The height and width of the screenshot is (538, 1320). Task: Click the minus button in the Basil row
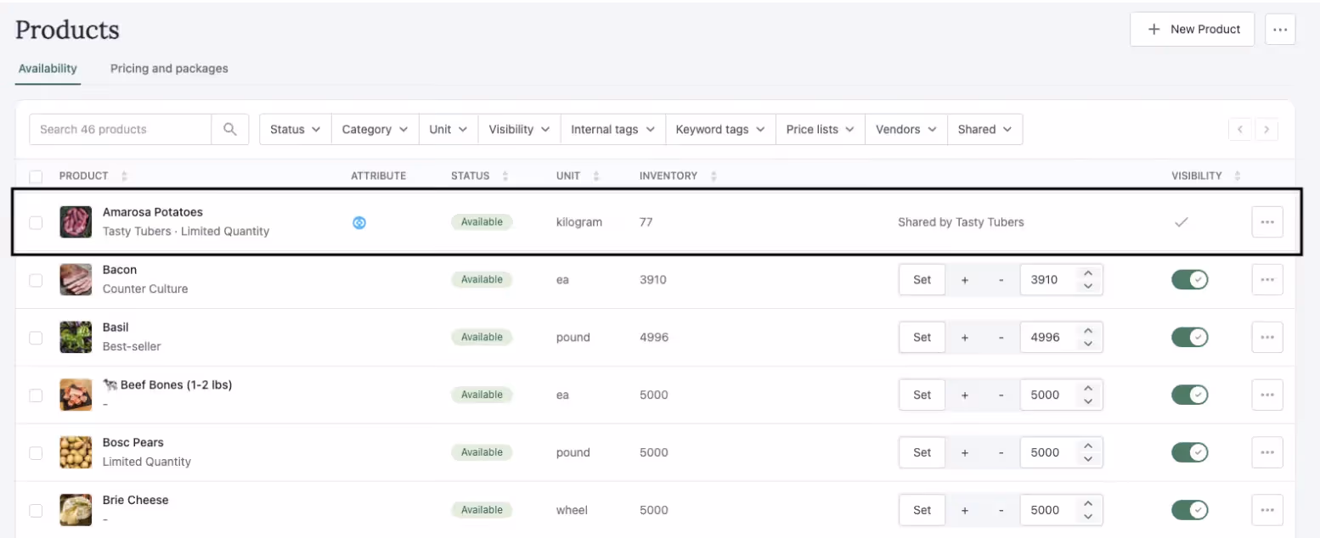[x=1001, y=337]
